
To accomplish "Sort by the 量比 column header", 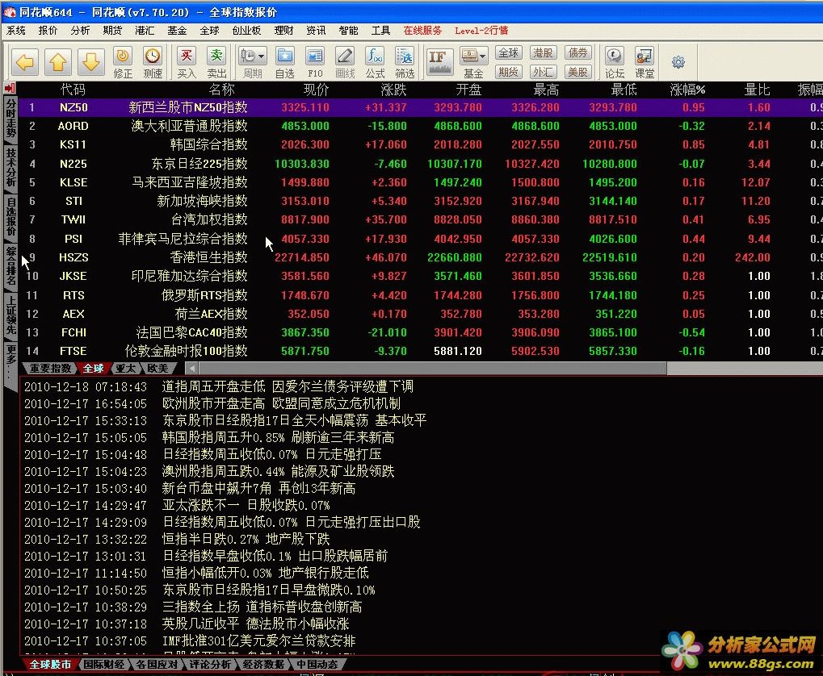I will pyautogui.click(x=757, y=90).
